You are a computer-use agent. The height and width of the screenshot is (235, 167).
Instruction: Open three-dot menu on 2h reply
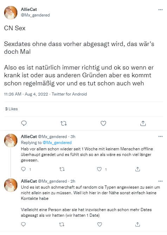[x=160, y=181]
